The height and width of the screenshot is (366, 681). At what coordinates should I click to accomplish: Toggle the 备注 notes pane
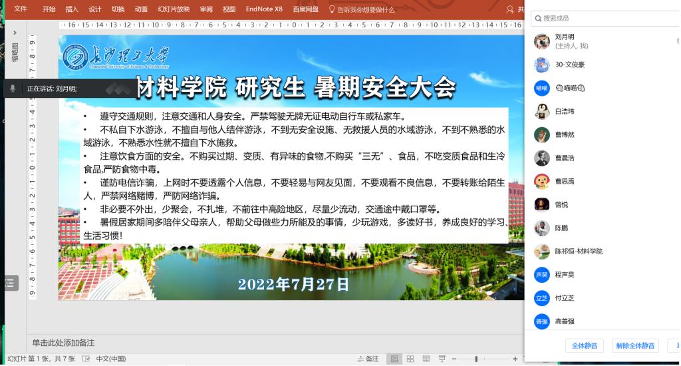368,359
